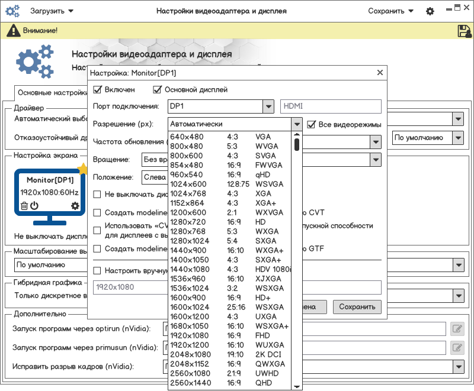The height and width of the screenshot is (391, 474).
Task: Click the power icon on Monitor[DP1]
Action: pos(34,206)
